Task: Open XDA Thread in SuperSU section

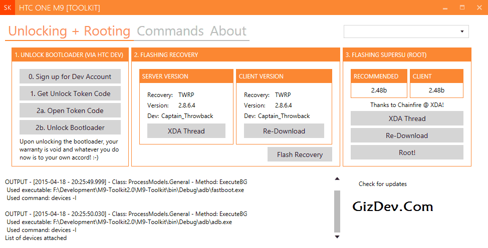Action: (x=407, y=118)
